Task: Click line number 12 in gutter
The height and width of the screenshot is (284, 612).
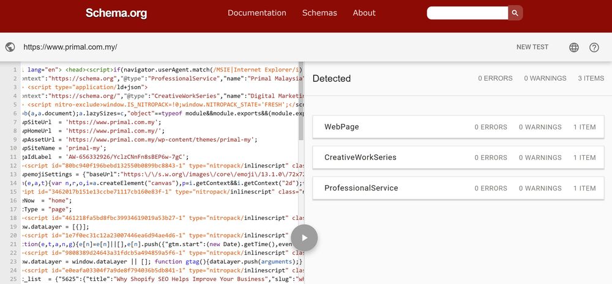Action: (13, 166)
